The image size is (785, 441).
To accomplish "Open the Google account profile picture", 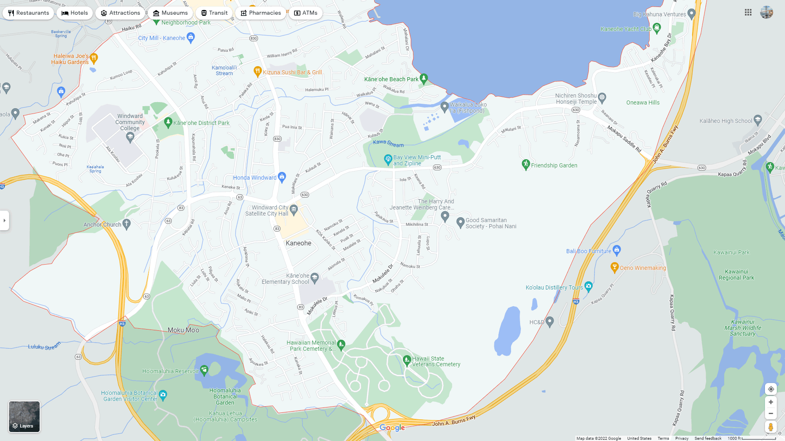I will (x=767, y=12).
